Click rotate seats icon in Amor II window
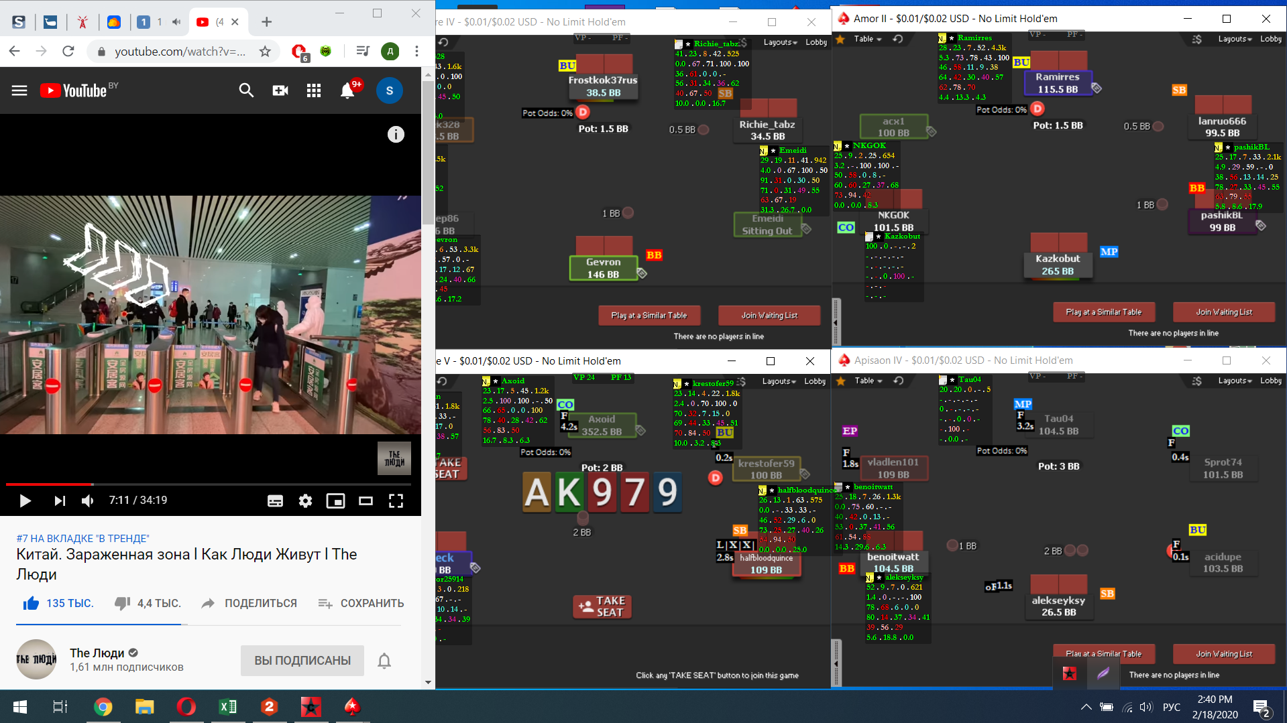The height and width of the screenshot is (723, 1287). click(x=898, y=39)
